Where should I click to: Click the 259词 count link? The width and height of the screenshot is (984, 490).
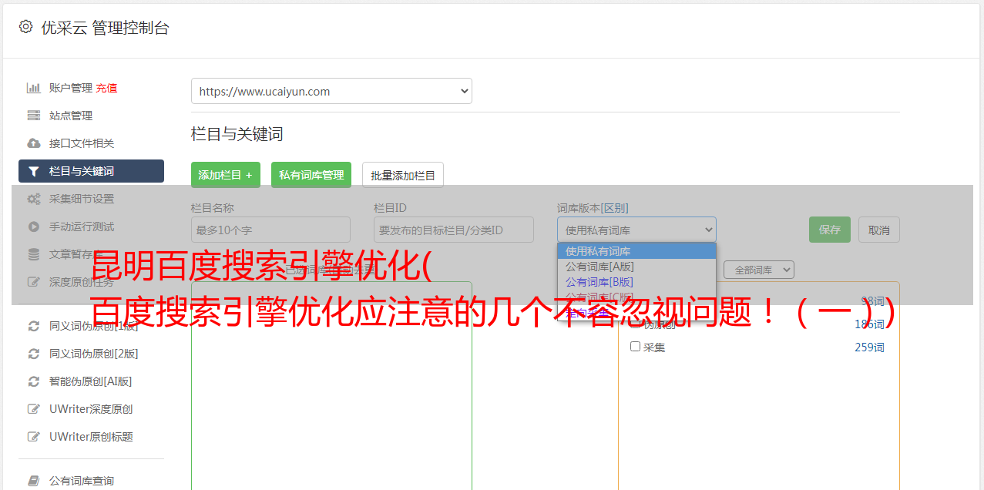tap(869, 347)
